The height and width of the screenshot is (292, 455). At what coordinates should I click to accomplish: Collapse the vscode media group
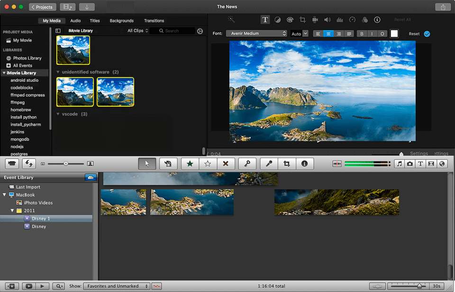pyautogui.click(x=58, y=114)
